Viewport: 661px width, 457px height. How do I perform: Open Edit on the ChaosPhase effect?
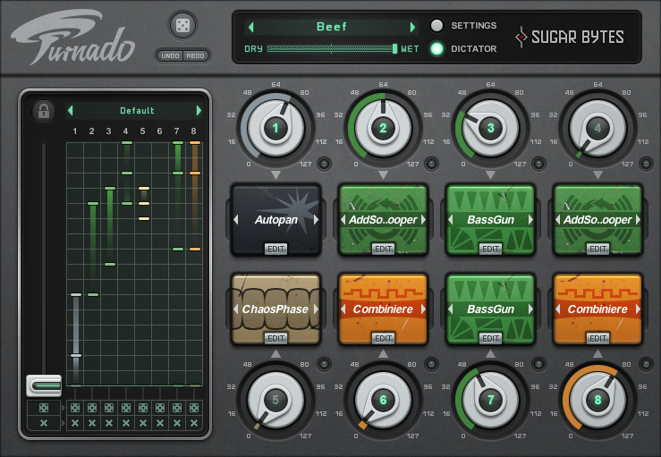(276, 339)
